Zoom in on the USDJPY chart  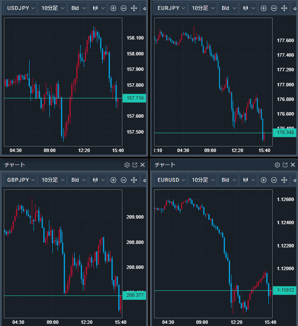113,8
